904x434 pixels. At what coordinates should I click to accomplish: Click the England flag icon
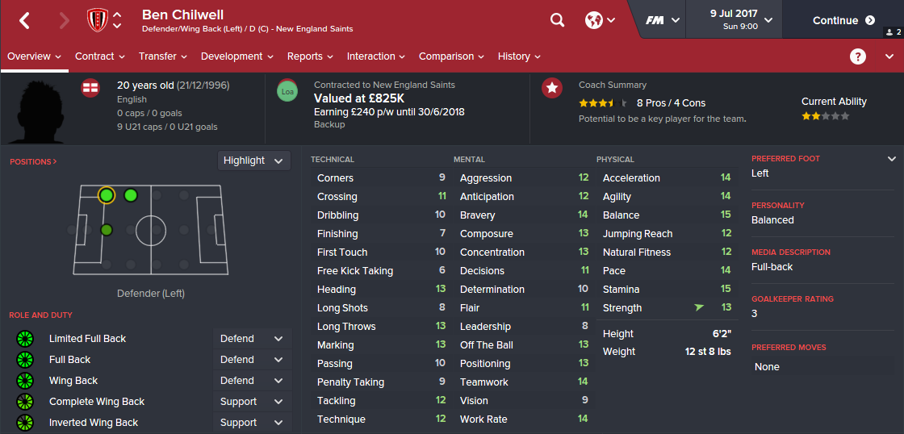click(91, 88)
